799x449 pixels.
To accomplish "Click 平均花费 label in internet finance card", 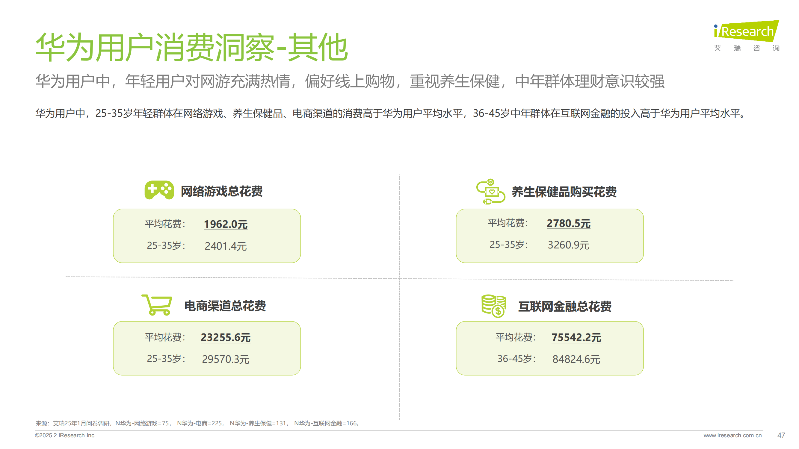I will (x=515, y=337).
